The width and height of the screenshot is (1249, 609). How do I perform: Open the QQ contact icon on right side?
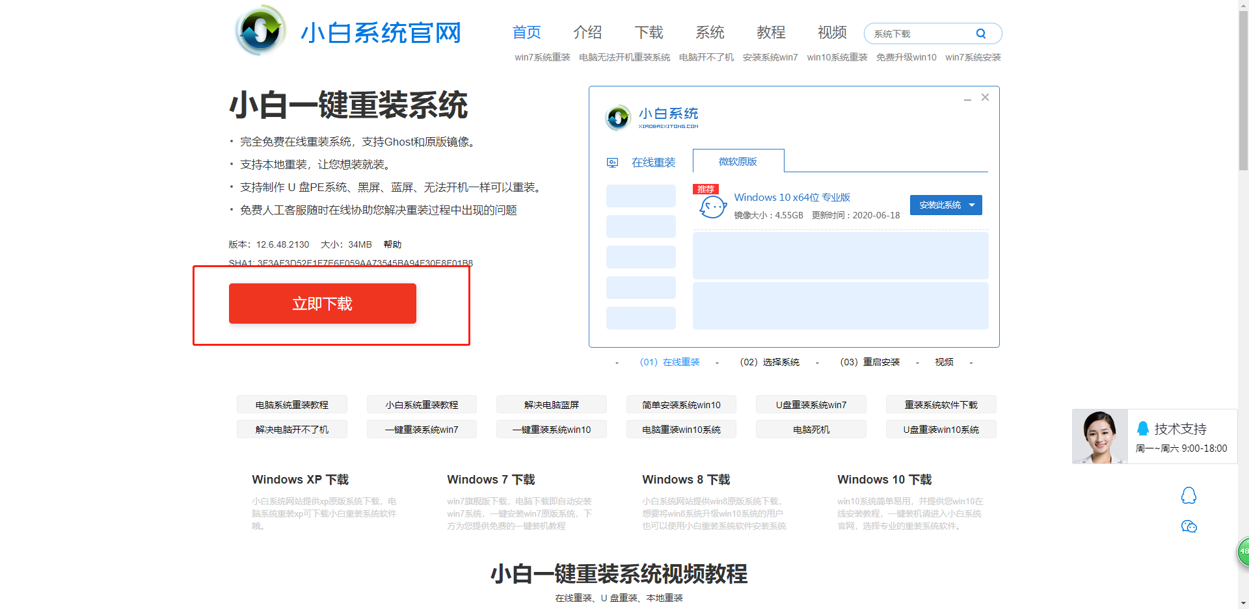point(1189,495)
